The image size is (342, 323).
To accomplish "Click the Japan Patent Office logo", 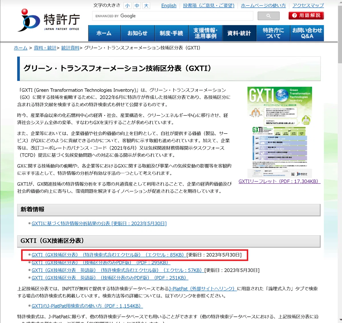I will 49,20.
